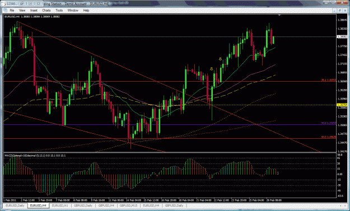
Task: Click the yellow highlighted price tag on axis
Action: click(x=342, y=105)
